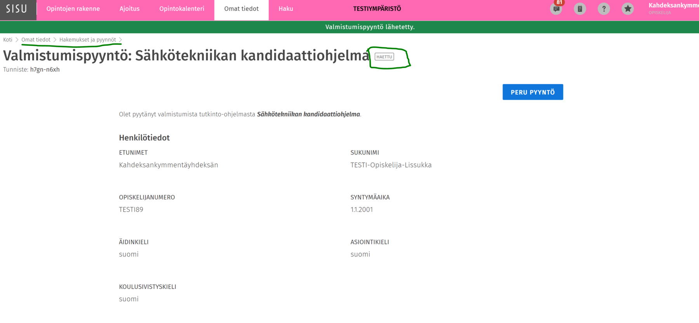
Task: Click the Omat tiedot breadcrumb link
Action: pyautogui.click(x=36, y=40)
